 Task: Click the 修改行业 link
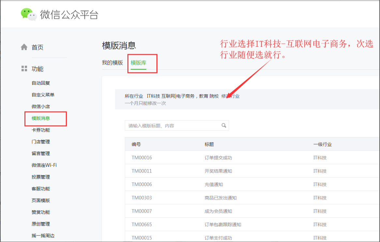point(230,96)
